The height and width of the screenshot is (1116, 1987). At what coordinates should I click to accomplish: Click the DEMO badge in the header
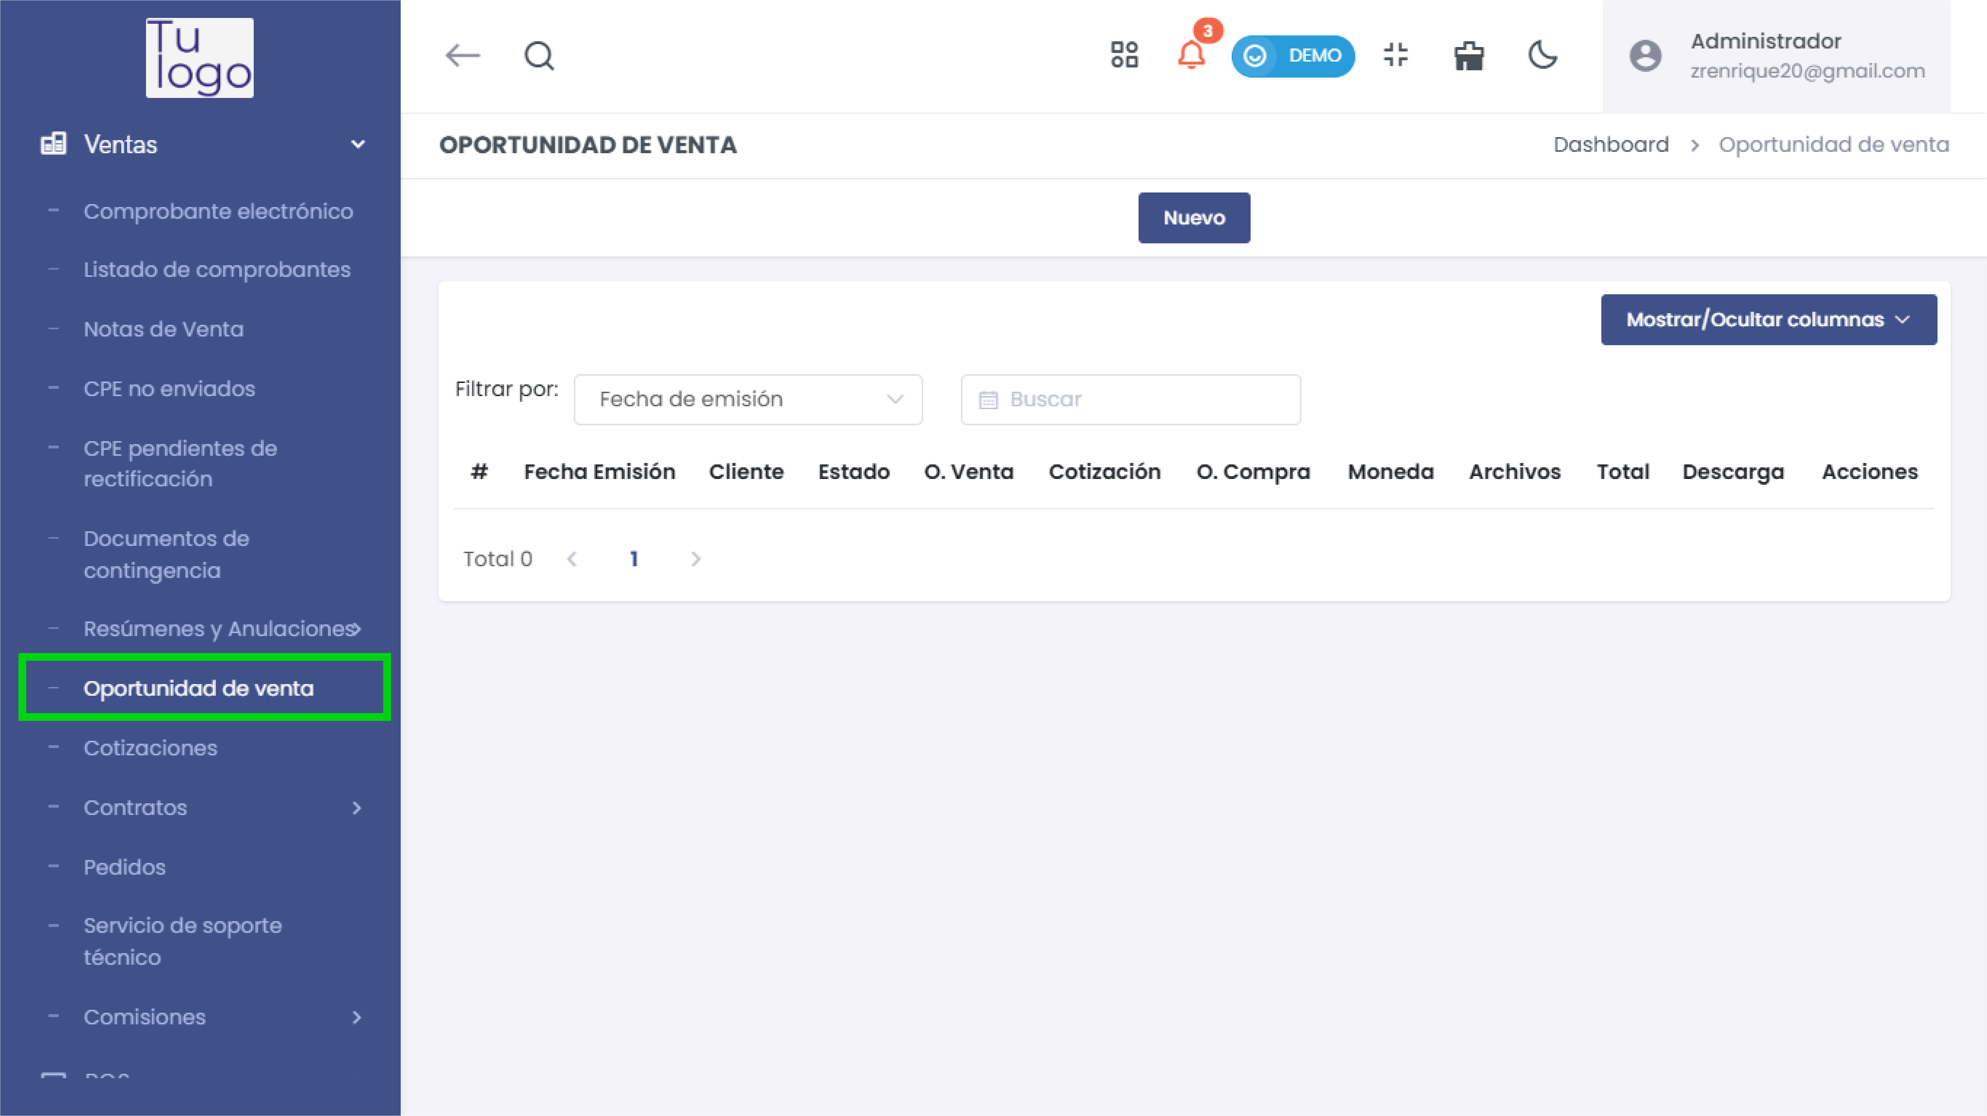click(1294, 55)
